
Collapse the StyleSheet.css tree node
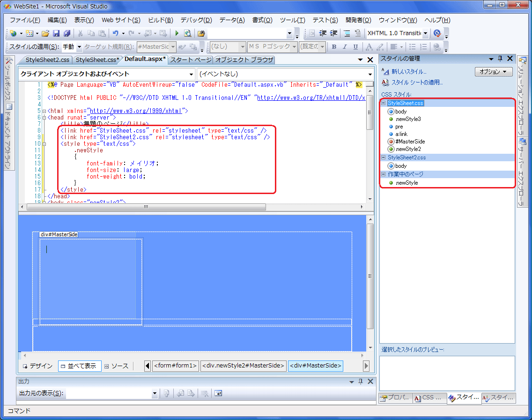(384, 103)
